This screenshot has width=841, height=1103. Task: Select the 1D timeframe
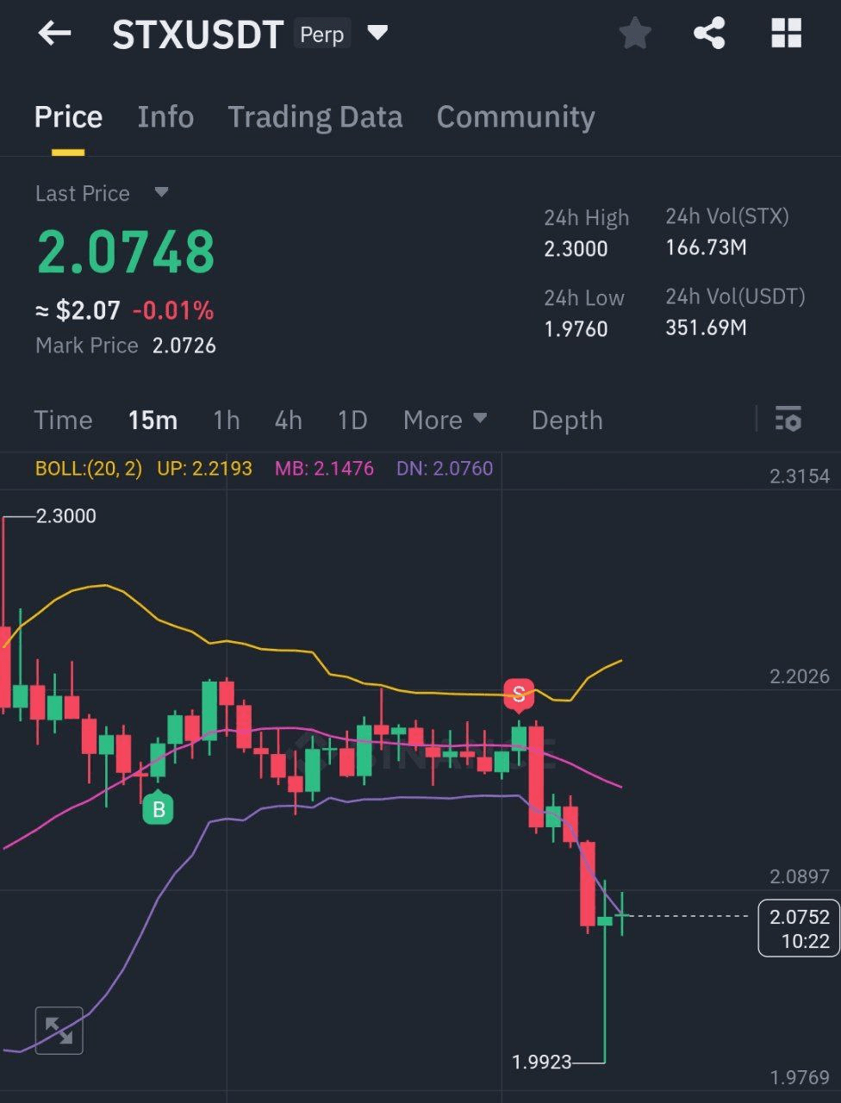(x=352, y=420)
